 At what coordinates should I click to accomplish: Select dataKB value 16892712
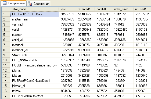[x=103, y=14]
